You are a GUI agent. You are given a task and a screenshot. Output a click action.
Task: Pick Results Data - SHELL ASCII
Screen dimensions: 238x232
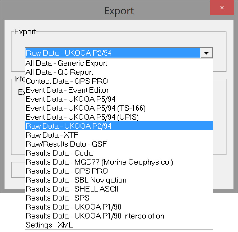pyautogui.click(x=72, y=189)
